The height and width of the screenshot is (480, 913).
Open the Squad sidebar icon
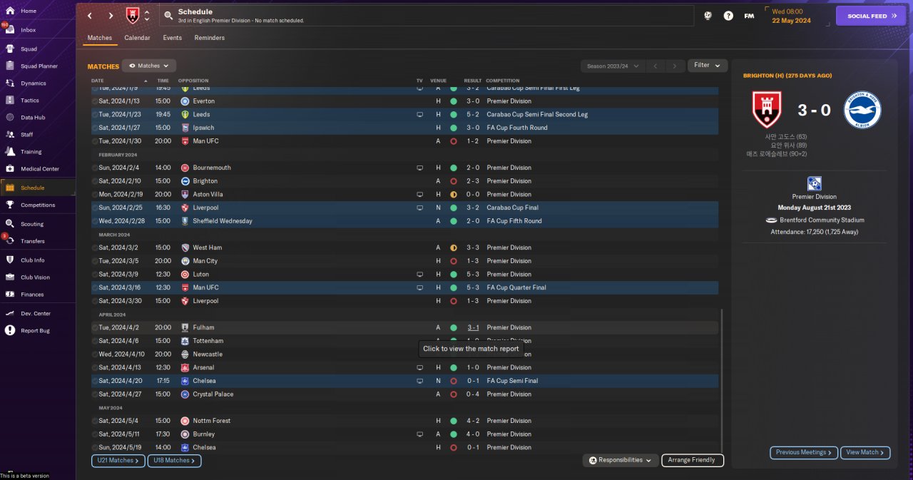[x=10, y=49]
